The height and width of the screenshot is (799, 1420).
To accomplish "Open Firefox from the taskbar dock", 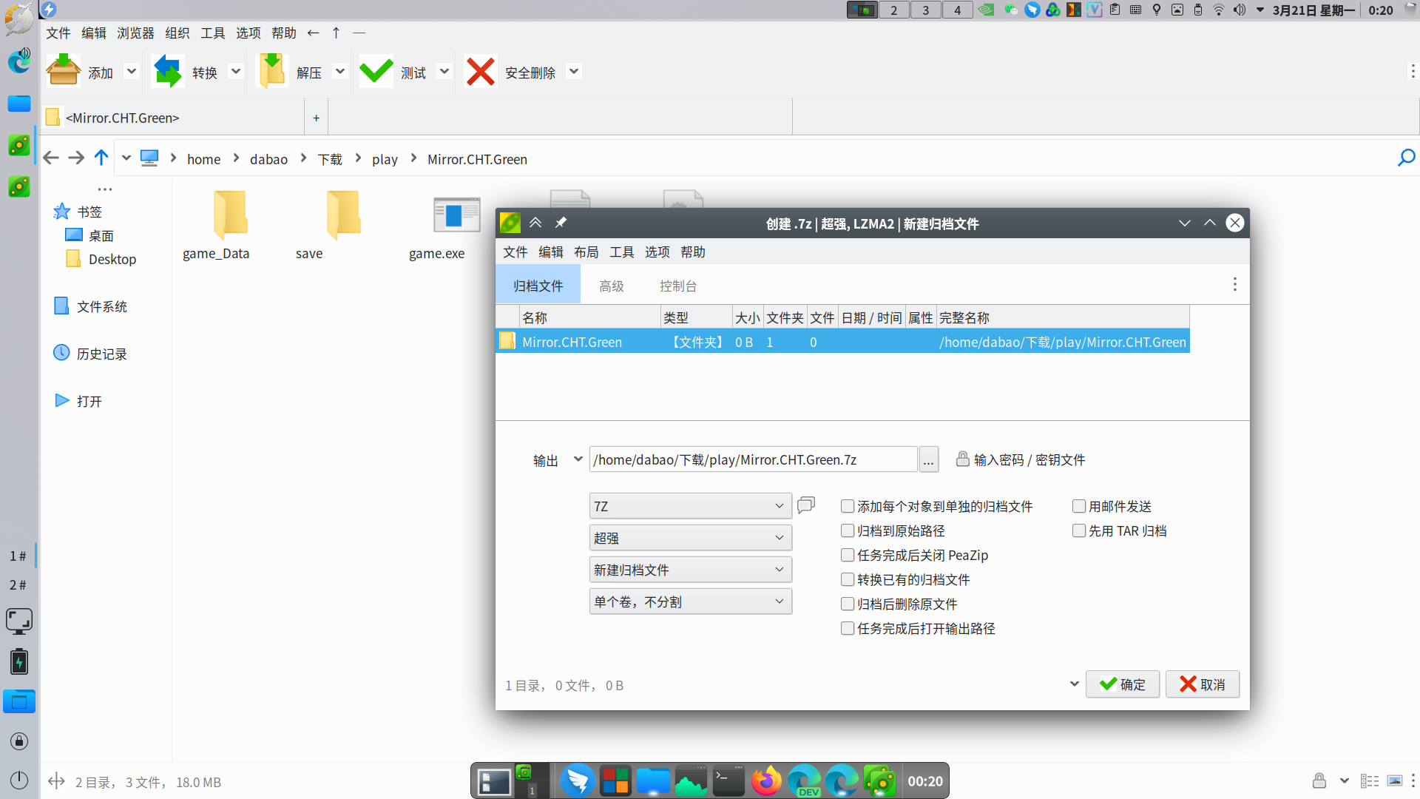I will (766, 781).
